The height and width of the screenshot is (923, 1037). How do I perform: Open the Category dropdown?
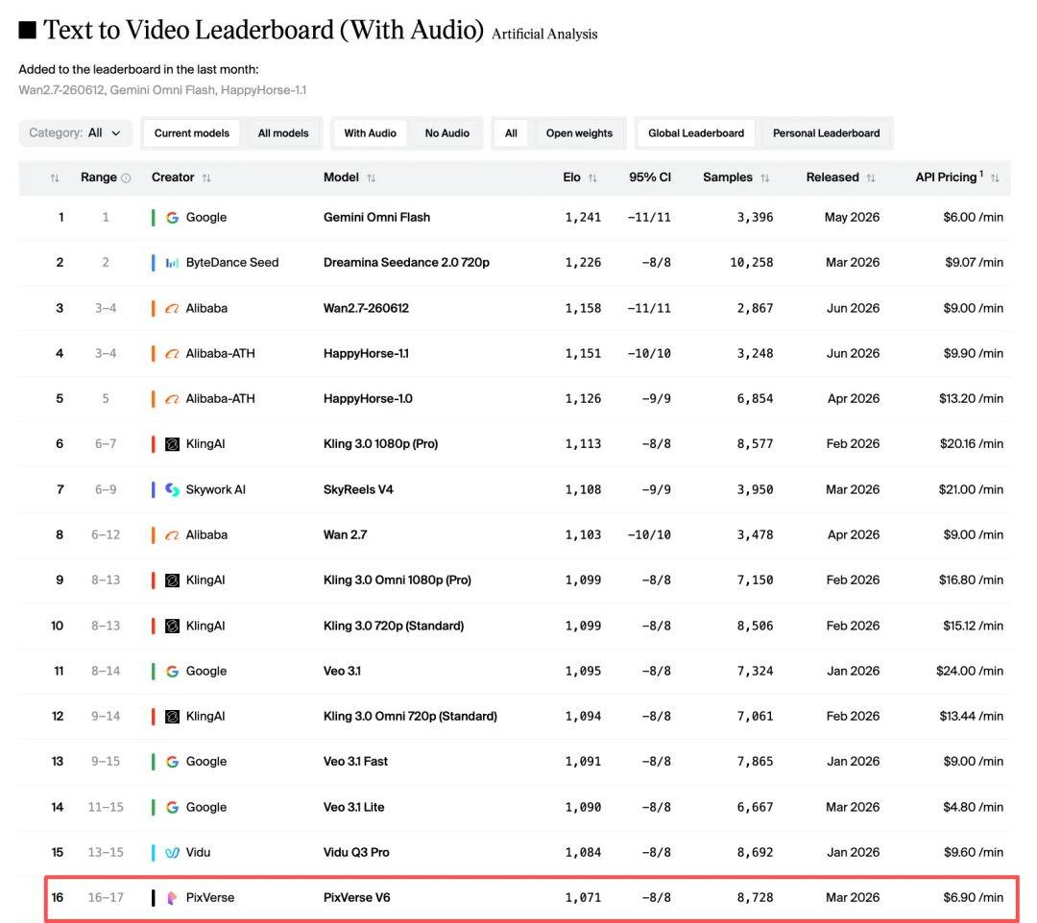click(x=75, y=133)
